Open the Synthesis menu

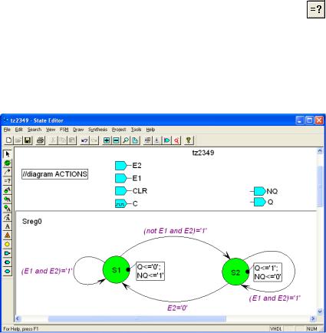pos(97,130)
